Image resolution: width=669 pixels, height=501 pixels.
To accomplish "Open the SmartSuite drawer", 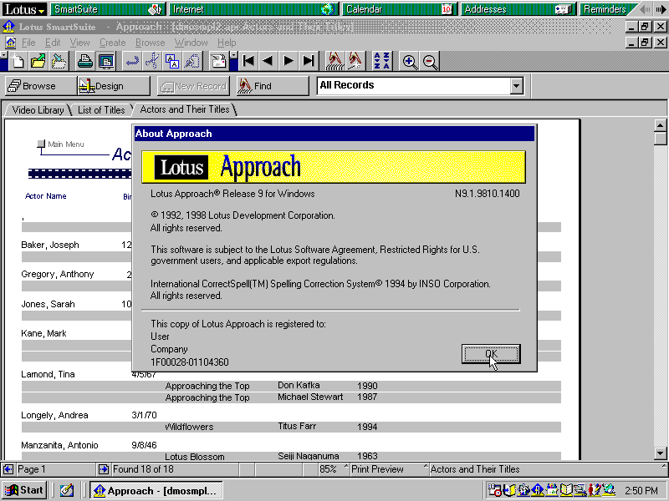I will click(x=107, y=9).
